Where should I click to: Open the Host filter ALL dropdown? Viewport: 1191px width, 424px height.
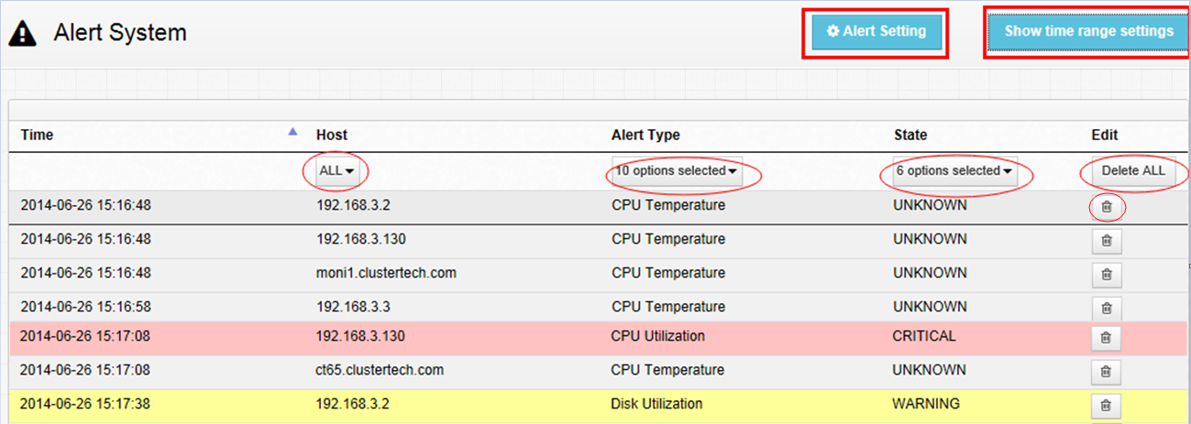point(336,171)
